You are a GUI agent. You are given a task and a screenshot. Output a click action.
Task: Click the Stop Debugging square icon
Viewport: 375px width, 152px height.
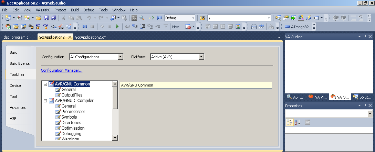pos(92,27)
